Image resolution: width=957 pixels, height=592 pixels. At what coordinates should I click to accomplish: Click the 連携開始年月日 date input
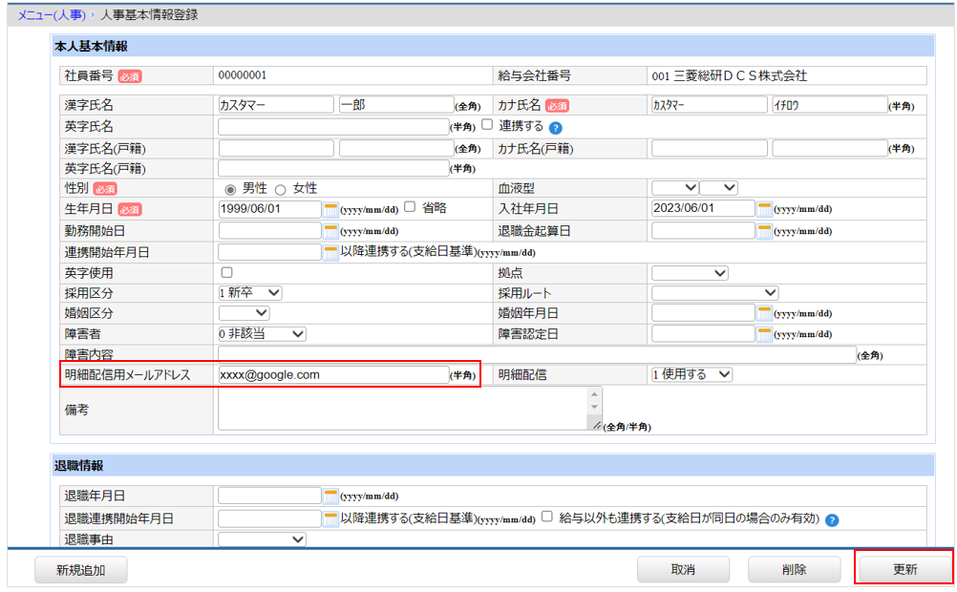click(x=269, y=252)
